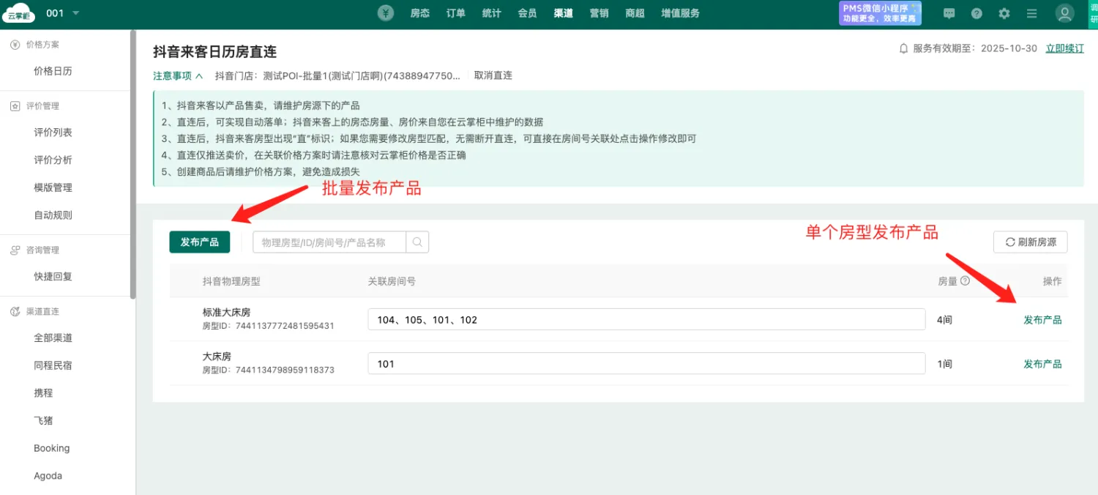Open the 同程民宿 channel
The image size is (1098, 495).
pos(53,365)
